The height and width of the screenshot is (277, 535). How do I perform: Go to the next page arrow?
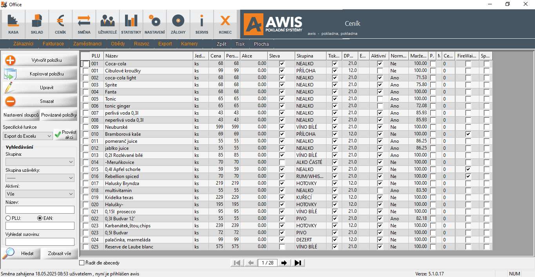coord(284,263)
